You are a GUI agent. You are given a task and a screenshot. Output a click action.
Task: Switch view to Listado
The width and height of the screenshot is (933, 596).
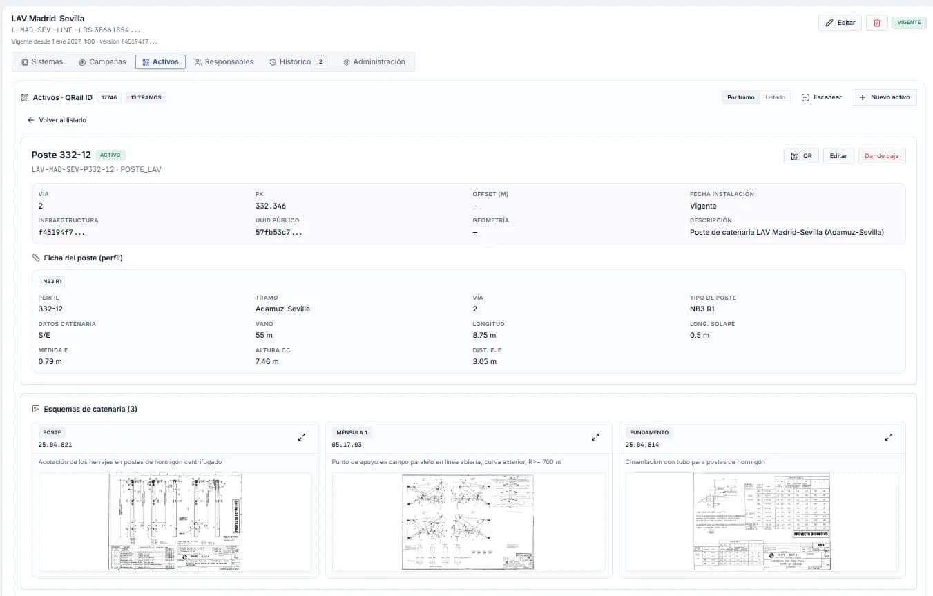775,97
